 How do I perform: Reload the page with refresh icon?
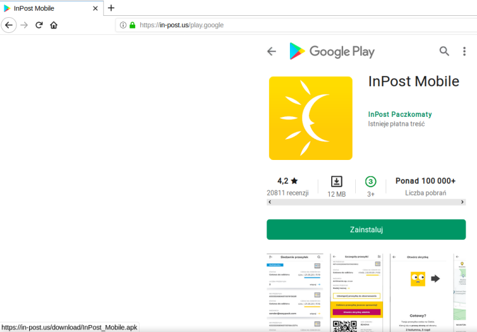coord(39,25)
